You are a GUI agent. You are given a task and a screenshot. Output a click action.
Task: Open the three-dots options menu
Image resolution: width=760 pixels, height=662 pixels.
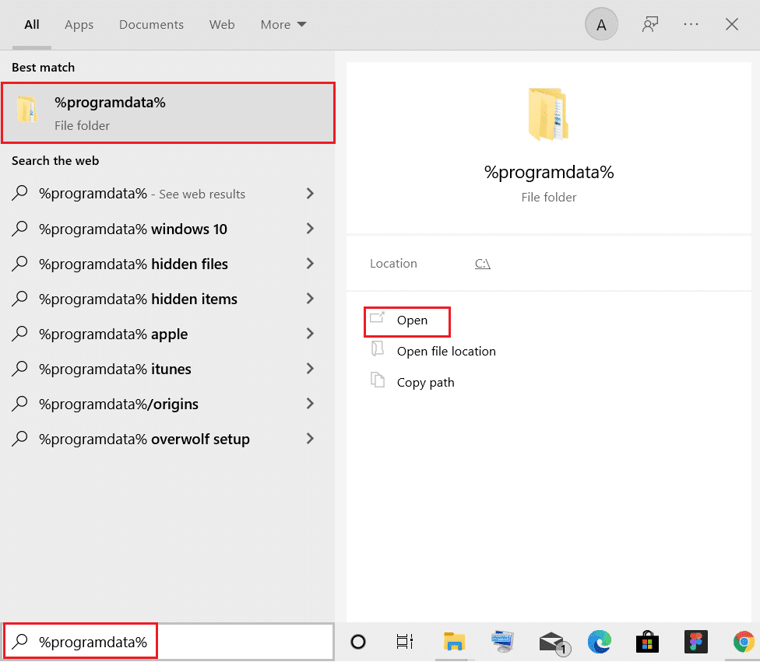(x=691, y=24)
